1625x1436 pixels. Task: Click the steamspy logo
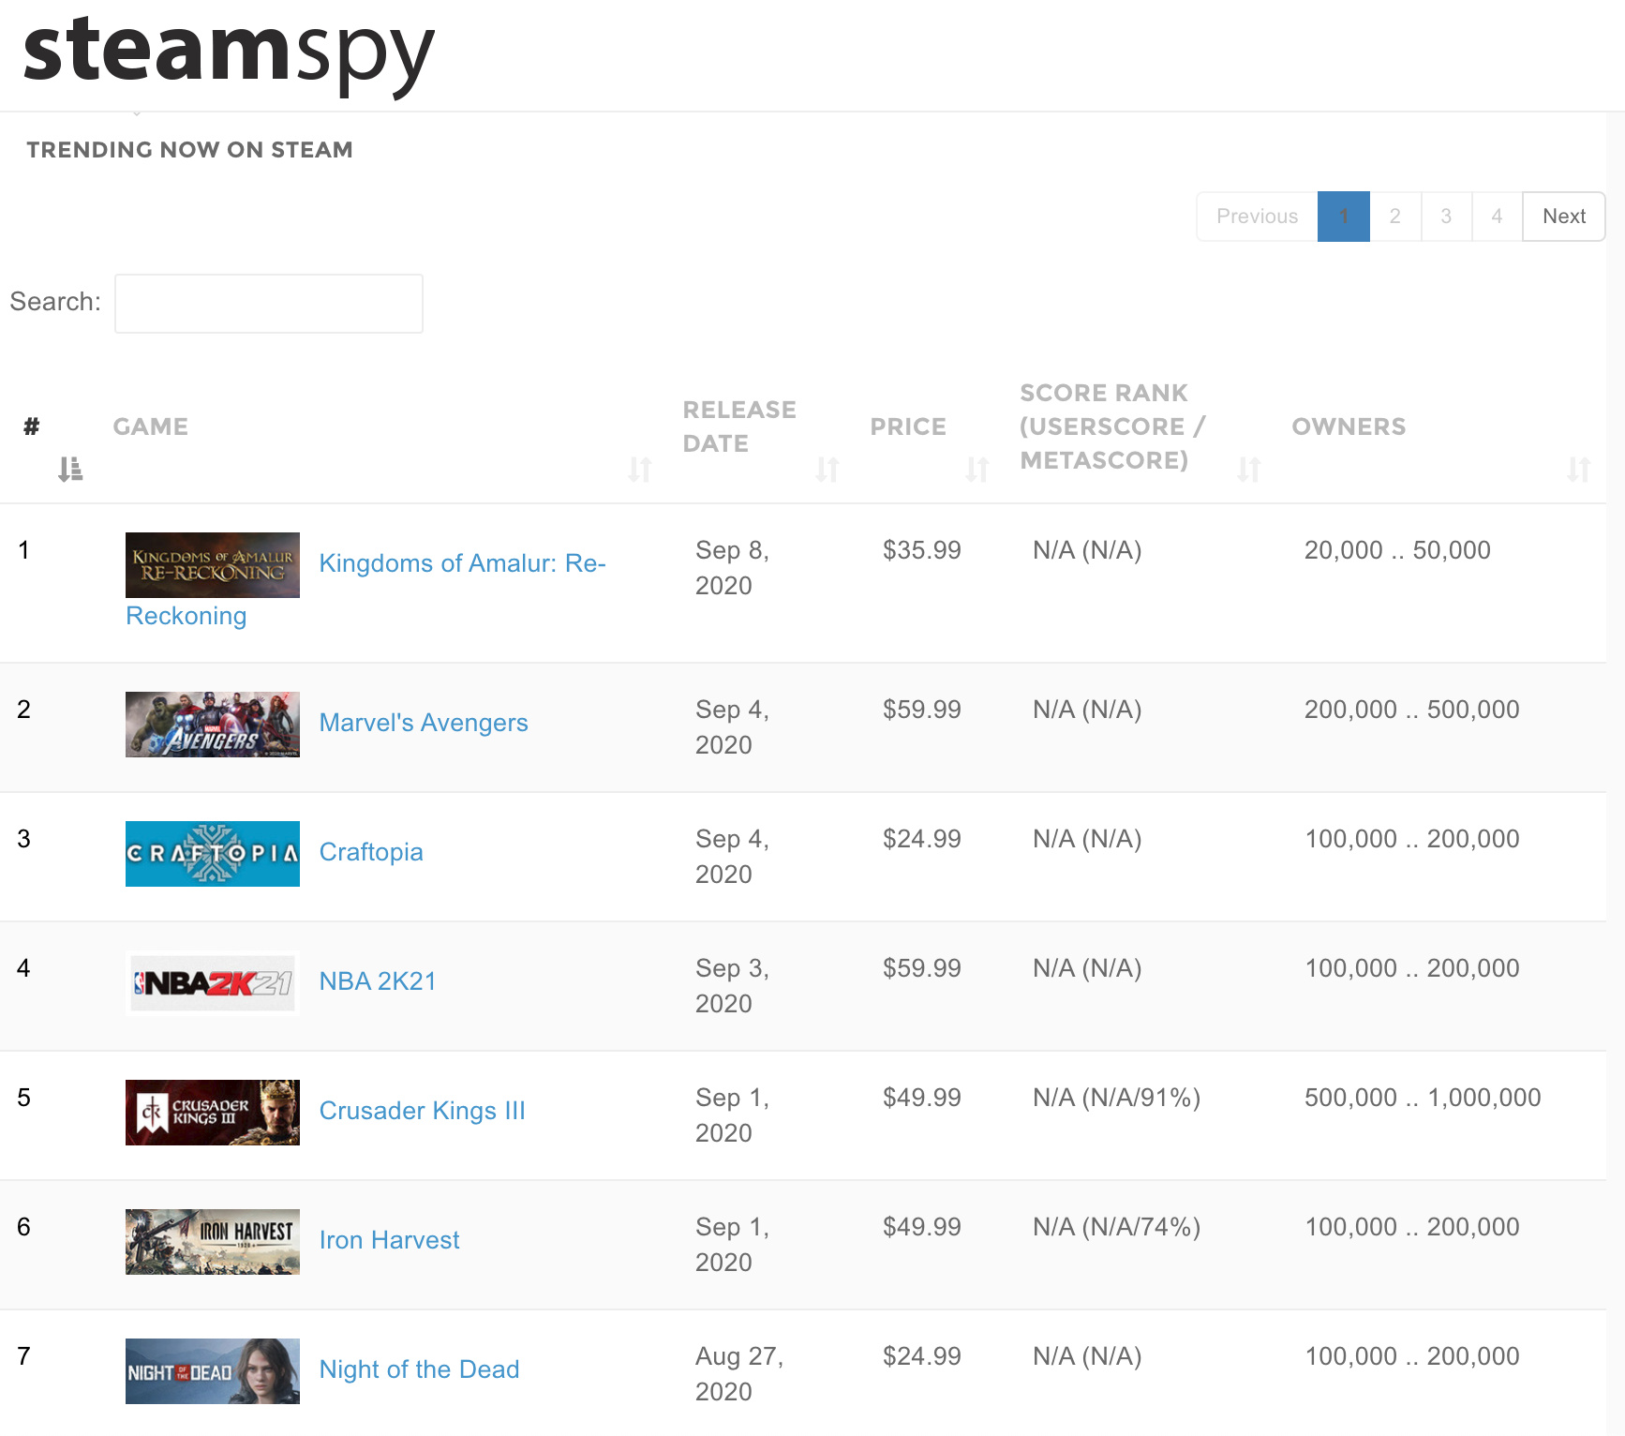[228, 53]
